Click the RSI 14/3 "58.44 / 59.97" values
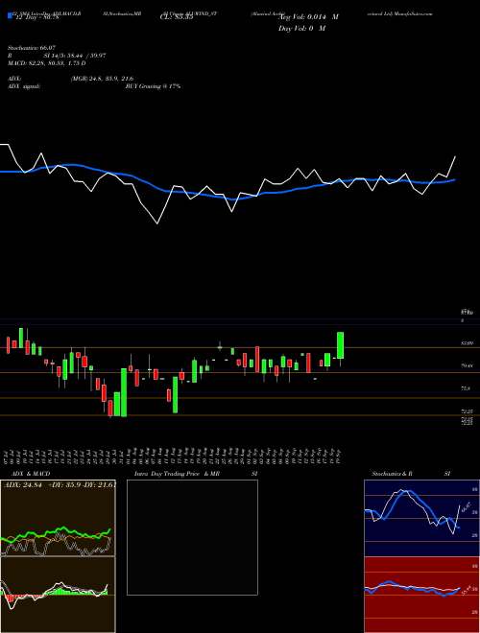This screenshot has height=633, width=480. 84,56
